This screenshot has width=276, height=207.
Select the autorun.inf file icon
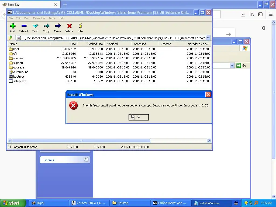click(x=11, y=72)
